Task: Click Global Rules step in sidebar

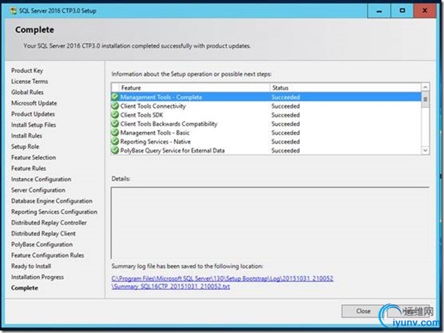Action: click(27, 92)
